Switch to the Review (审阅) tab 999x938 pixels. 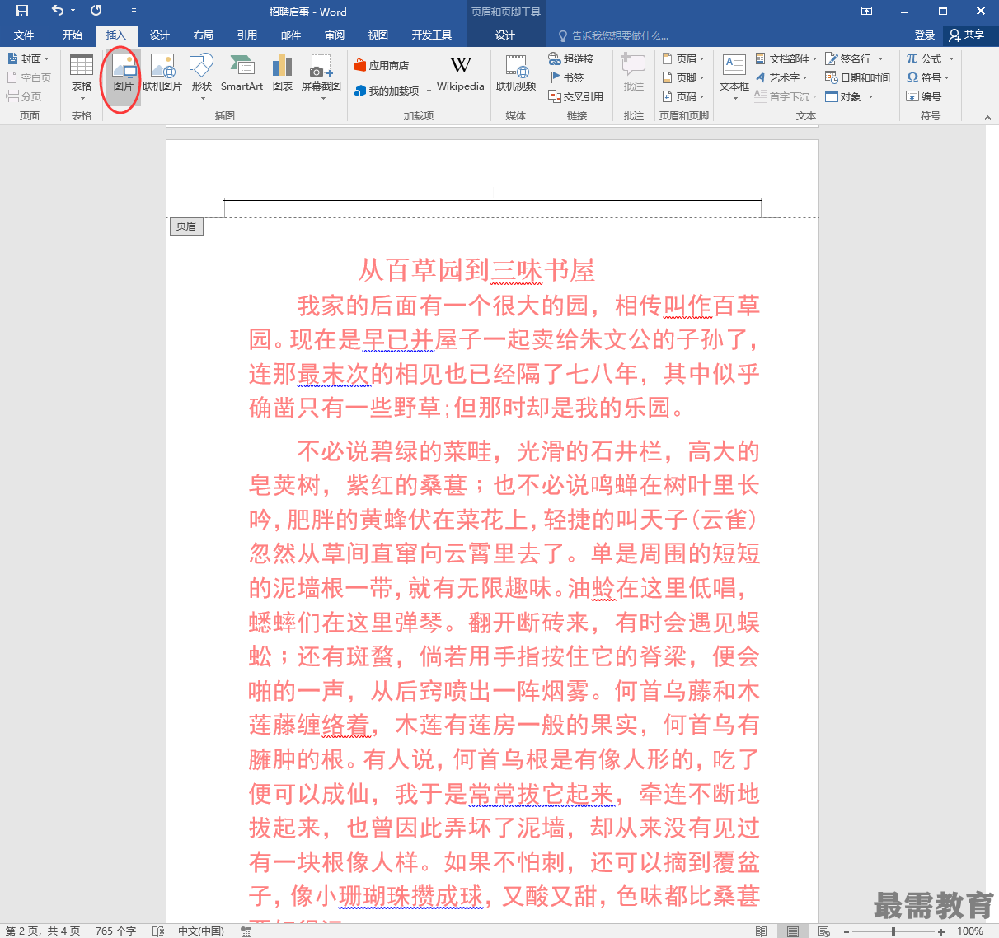[x=335, y=35]
